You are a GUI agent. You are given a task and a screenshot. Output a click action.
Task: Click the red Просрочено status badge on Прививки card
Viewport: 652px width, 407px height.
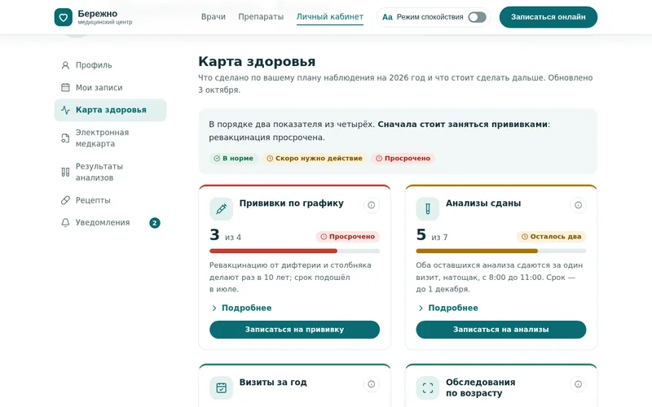[348, 237]
